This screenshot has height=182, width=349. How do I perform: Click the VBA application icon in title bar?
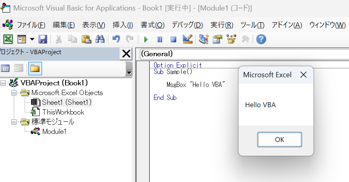point(5,8)
